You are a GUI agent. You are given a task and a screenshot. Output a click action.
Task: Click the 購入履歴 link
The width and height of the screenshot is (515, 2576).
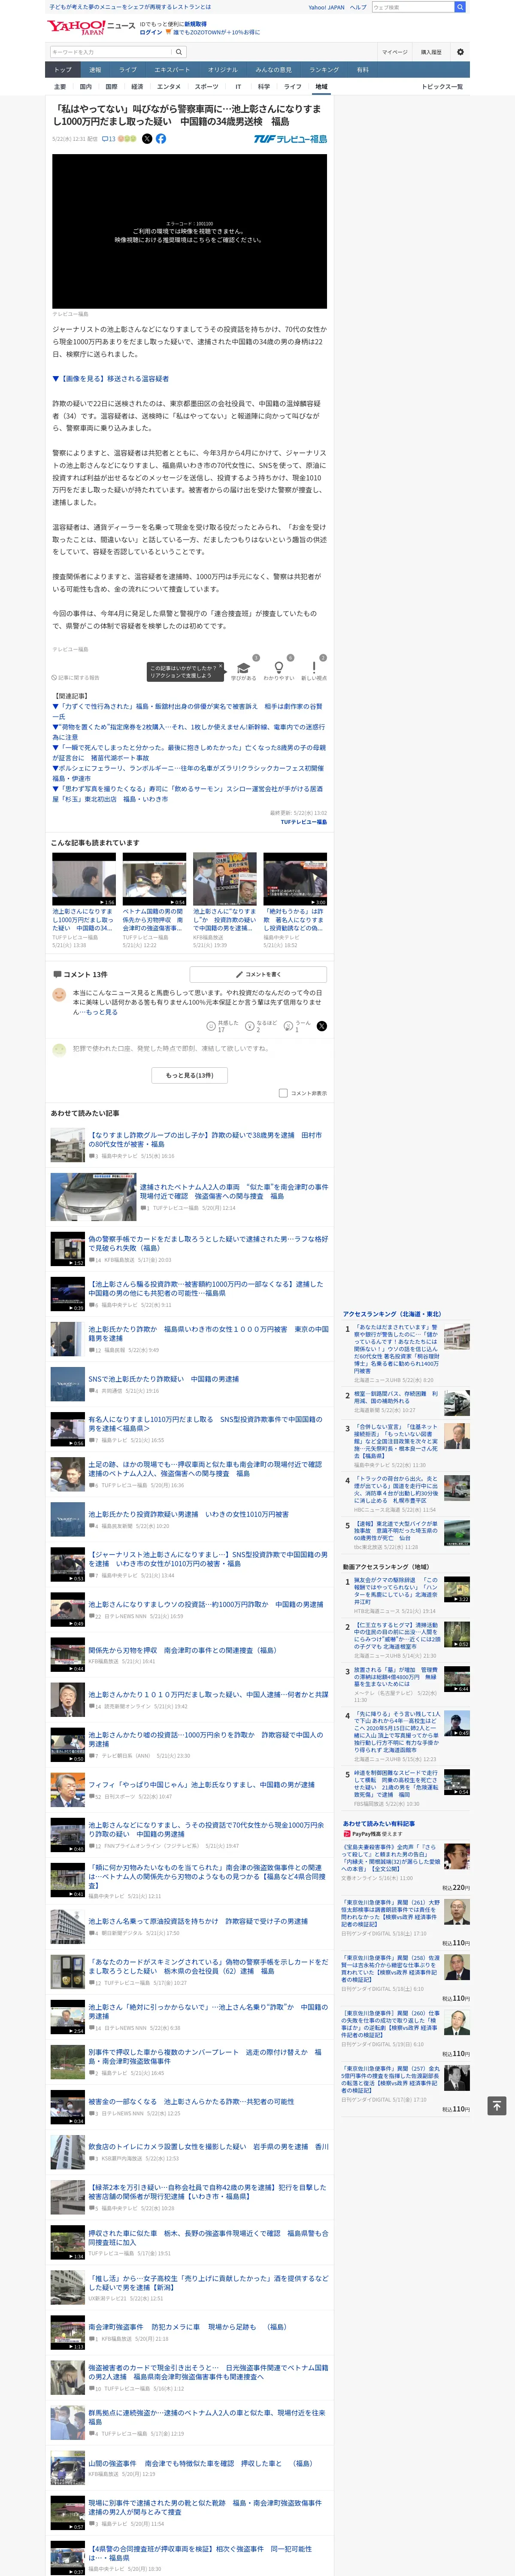(431, 52)
